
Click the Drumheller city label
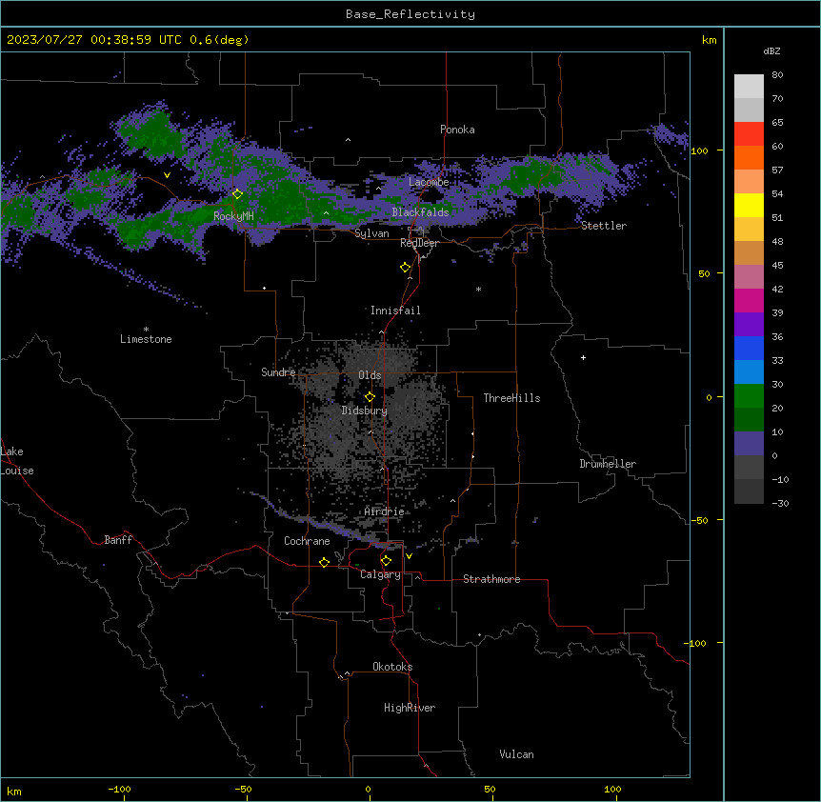click(x=608, y=464)
